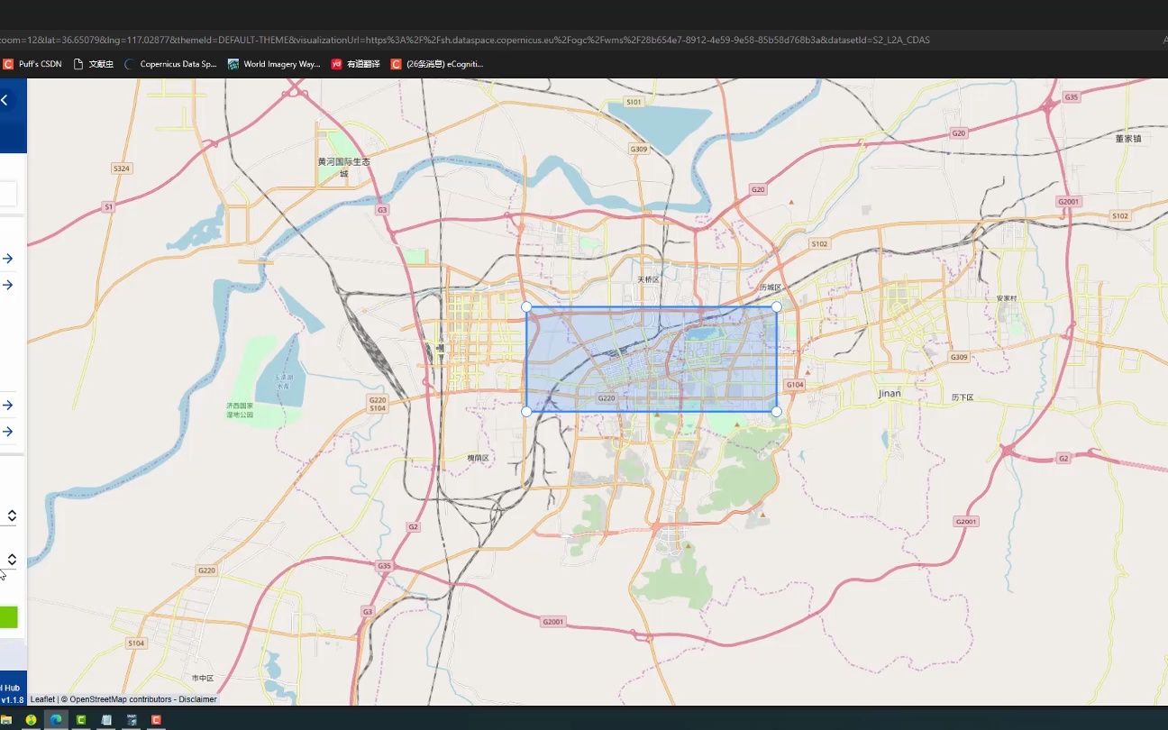Open the 文献虫 bookmark
The width and height of the screenshot is (1168, 730).
tap(94, 64)
